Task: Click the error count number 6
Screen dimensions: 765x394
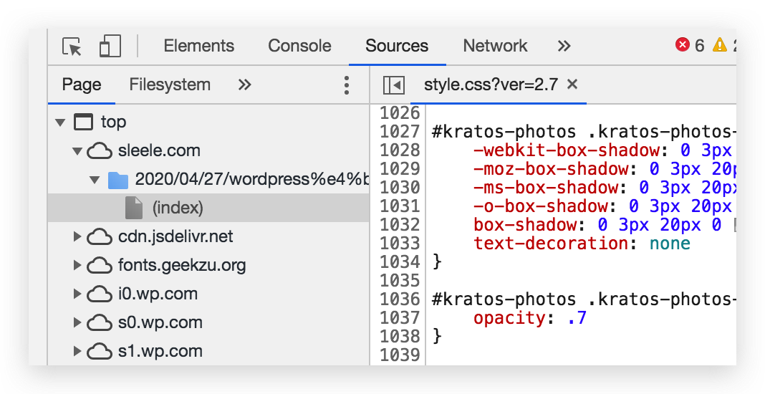Action: click(699, 45)
